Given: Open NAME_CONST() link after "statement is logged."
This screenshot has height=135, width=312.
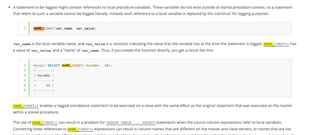Looking at the screenshot, I should coord(276,44).
